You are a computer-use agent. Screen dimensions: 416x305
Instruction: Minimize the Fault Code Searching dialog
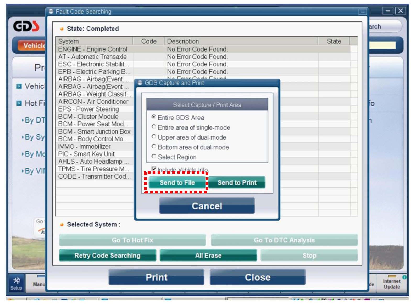point(363,12)
